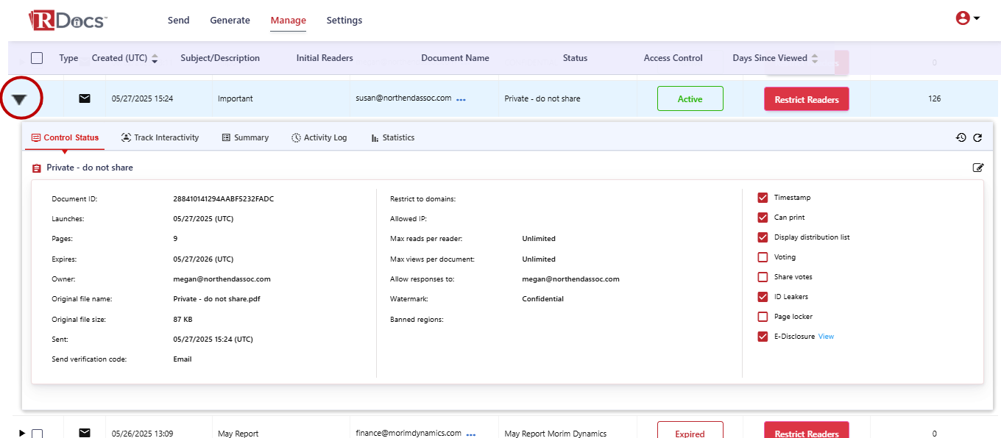The width and height of the screenshot is (1001, 438).
Task: Click the refresh icon in tab bar
Action: pos(977,137)
